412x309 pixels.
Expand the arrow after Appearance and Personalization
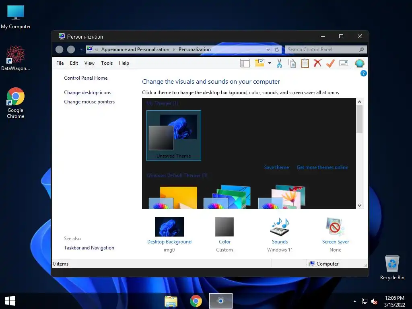174,49
